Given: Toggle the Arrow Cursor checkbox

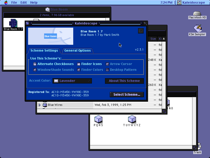Looking at the screenshot, I should point(107,64).
